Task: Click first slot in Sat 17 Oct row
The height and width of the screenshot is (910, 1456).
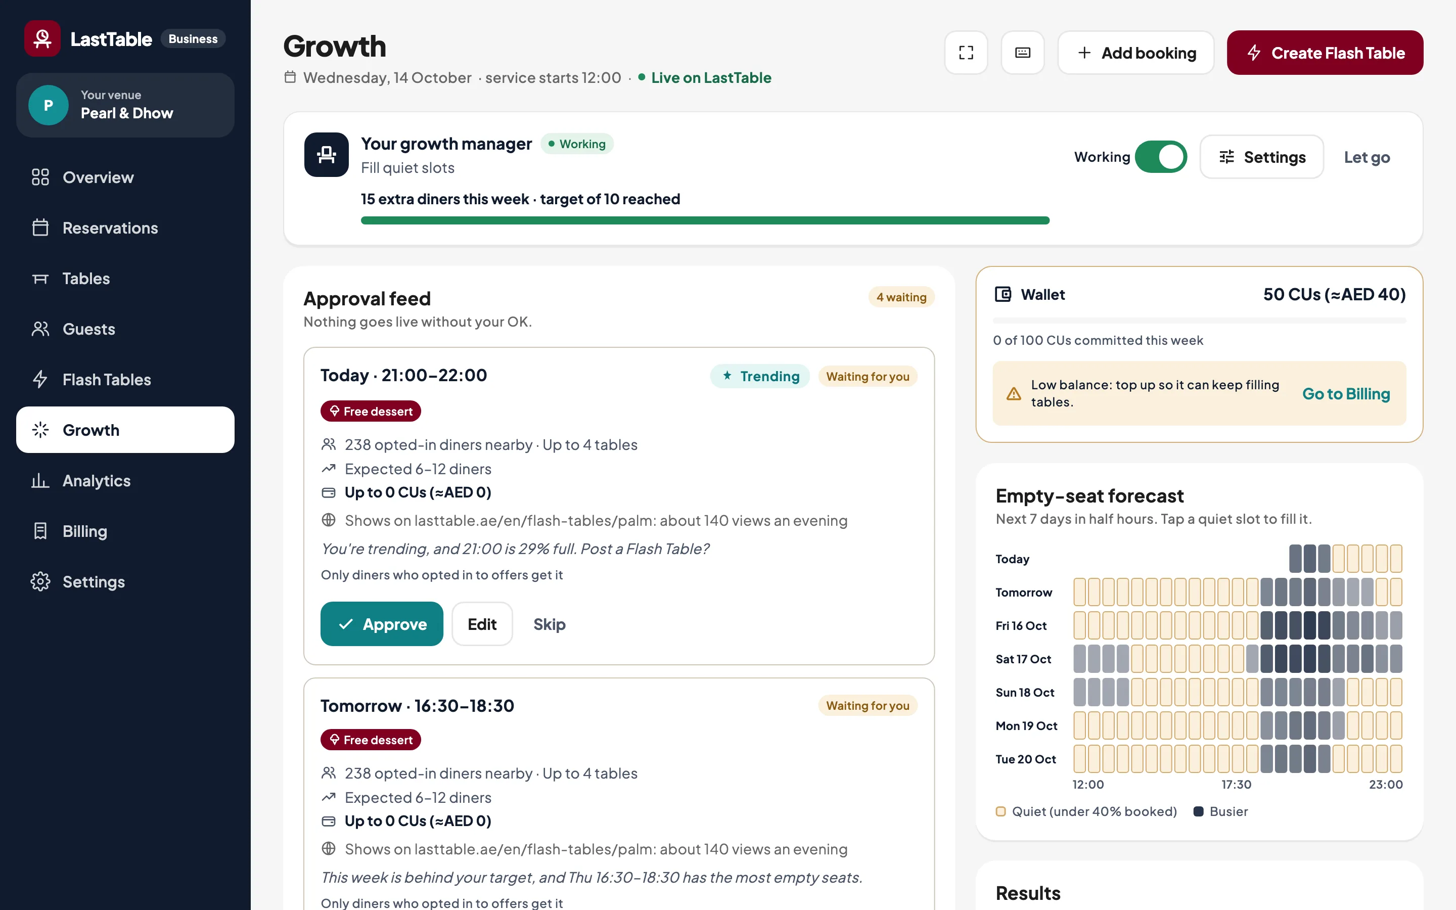Action: [1079, 658]
